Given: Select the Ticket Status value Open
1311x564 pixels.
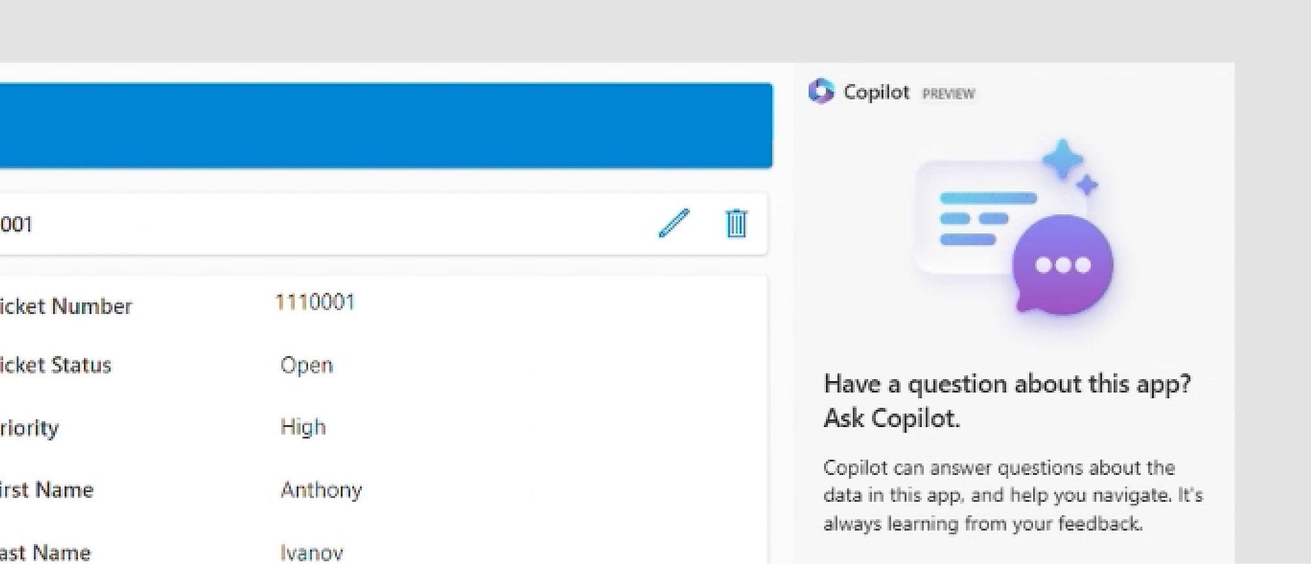Looking at the screenshot, I should point(305,365).
